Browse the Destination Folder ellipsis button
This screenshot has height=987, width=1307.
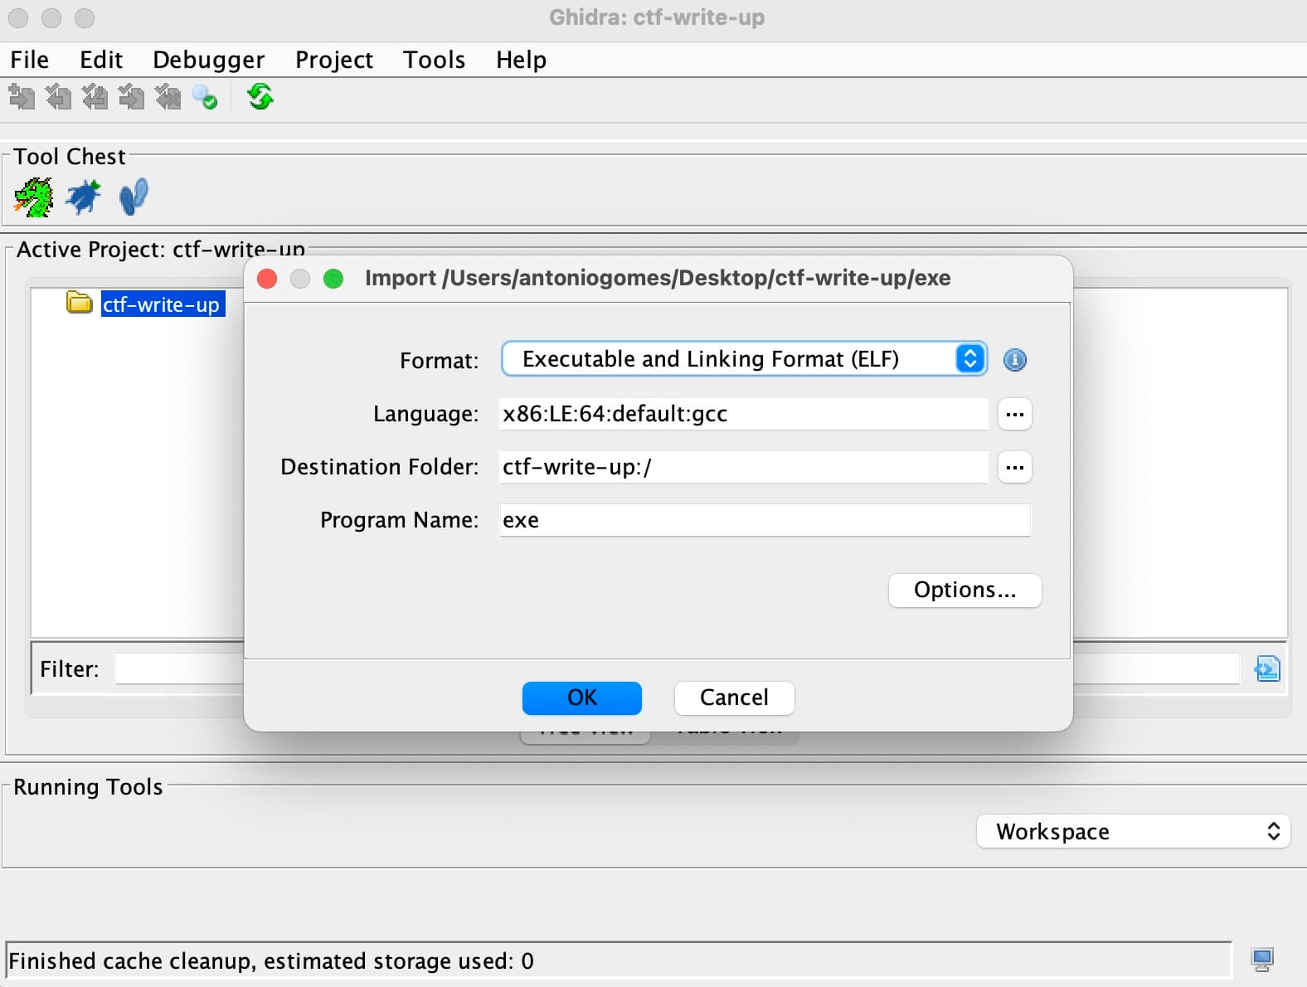pos(1014,467)
